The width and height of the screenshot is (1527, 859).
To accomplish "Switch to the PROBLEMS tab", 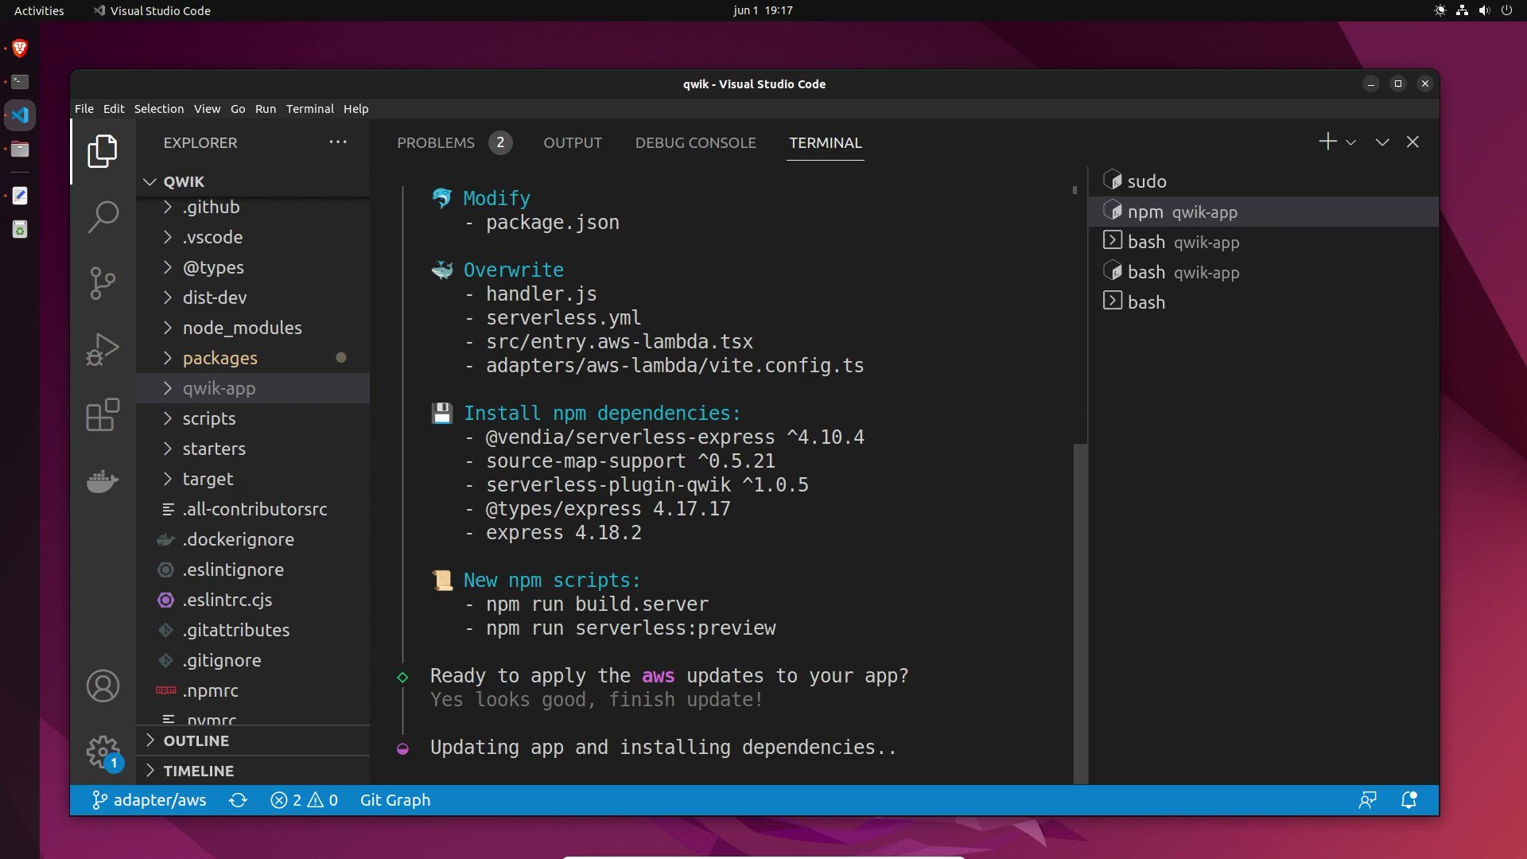I will coord(435,142).
